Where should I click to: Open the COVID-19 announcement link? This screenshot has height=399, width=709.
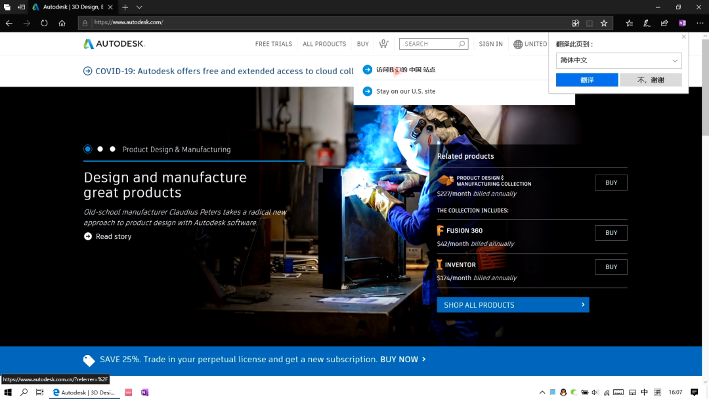(x=219, y=71)
